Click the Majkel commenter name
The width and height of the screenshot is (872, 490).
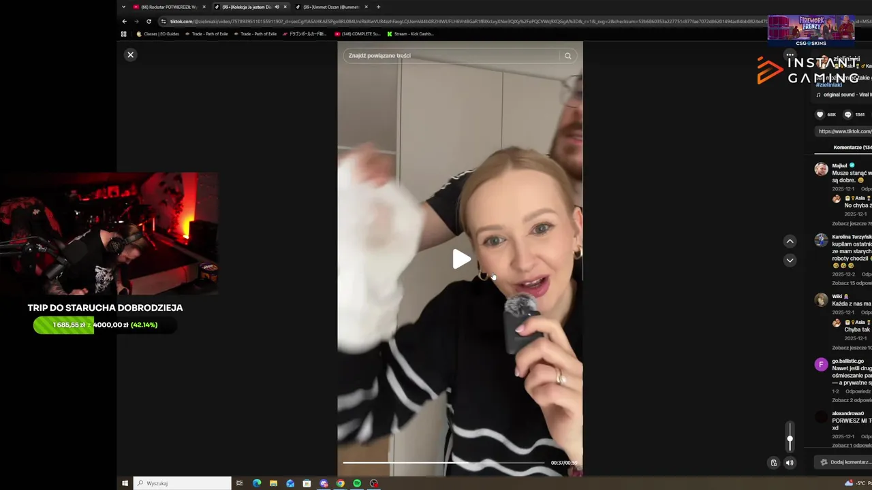click(839, 165)
